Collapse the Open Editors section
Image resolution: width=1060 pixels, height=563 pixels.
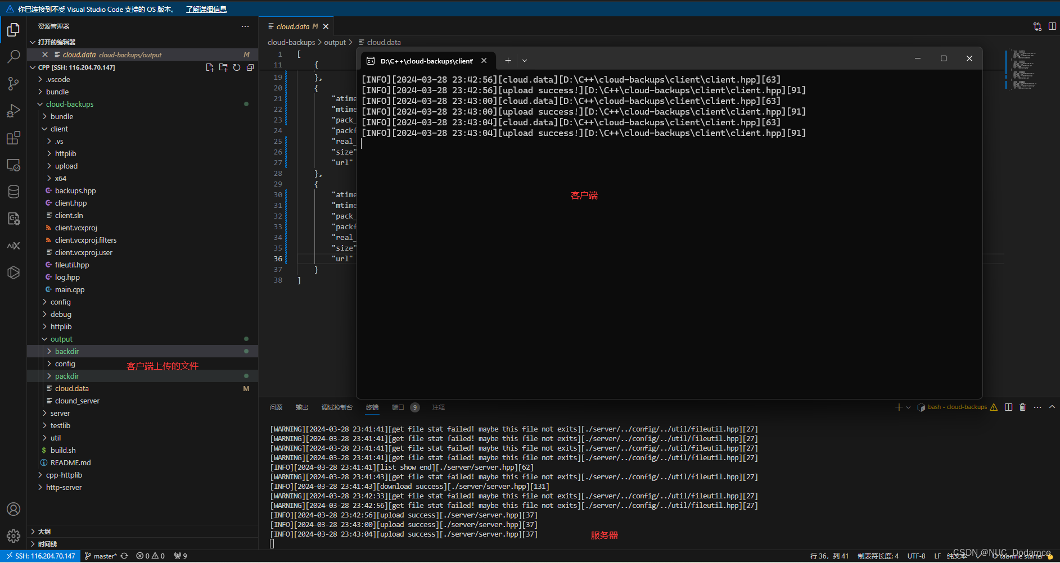pos(33,42)
